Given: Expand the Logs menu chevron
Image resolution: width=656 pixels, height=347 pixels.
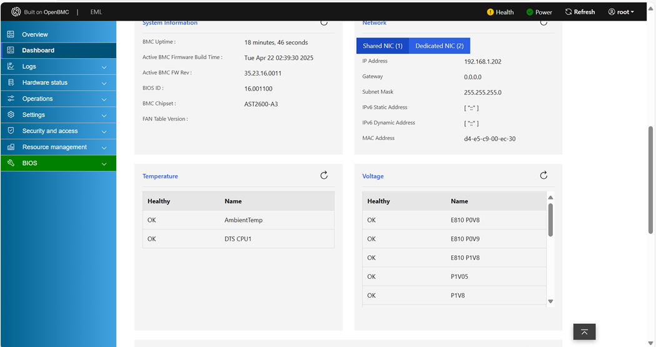Looking at the screenshot, I should tap(104, 67).
